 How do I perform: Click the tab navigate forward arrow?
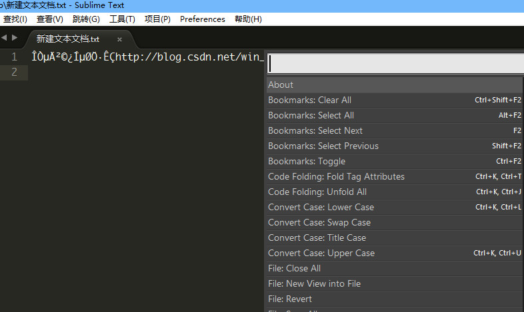(15, 38)
